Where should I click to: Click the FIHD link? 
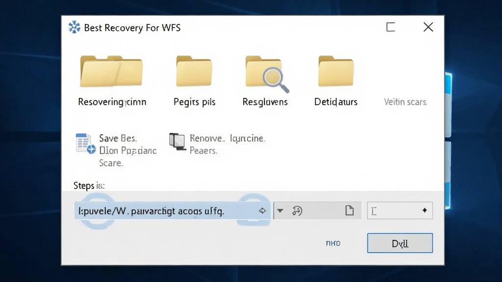click(x=333, y=244)
